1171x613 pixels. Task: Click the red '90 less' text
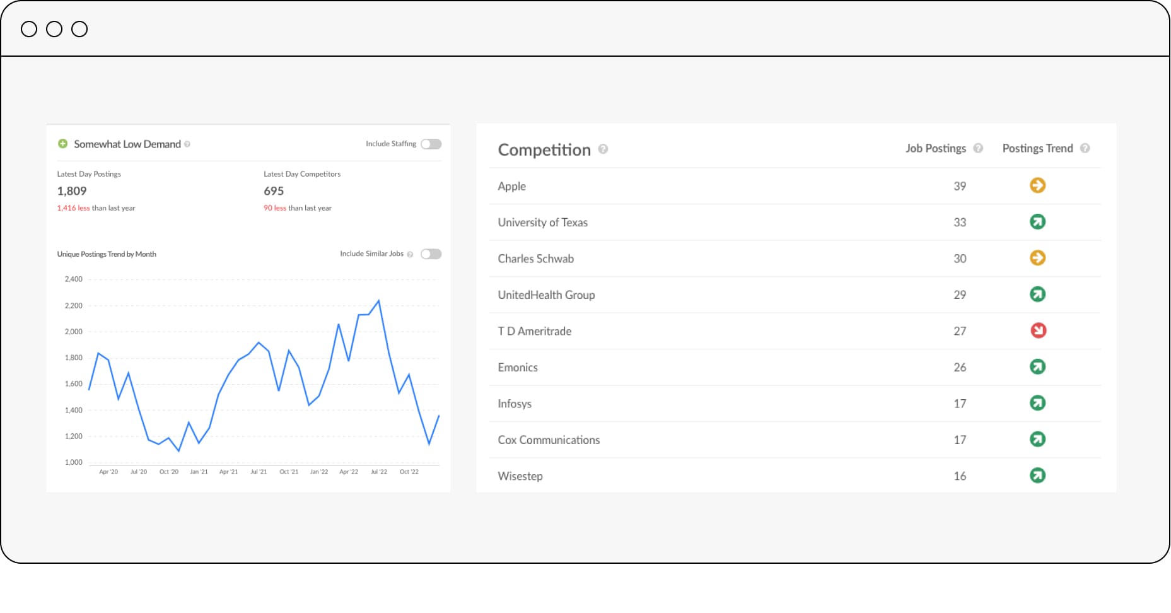click(275, 208)
